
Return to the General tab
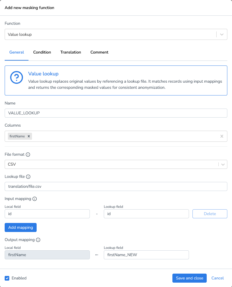(16, 52)
